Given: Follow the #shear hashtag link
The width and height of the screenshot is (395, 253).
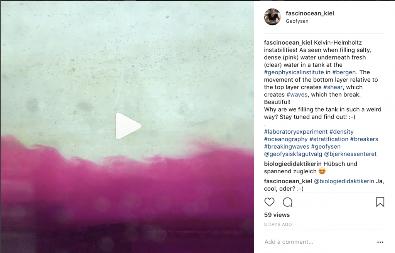Looking at the screenshot, I should pyautogui.click(x=333, y=87).
